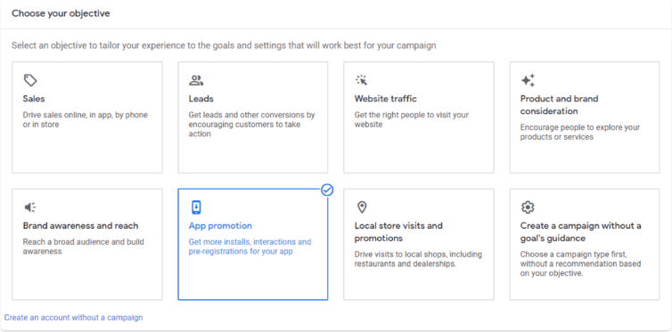Click 'Select an objective to tailor' instruction text
This screenshot has width=672, height=332.
coord(224,45)
